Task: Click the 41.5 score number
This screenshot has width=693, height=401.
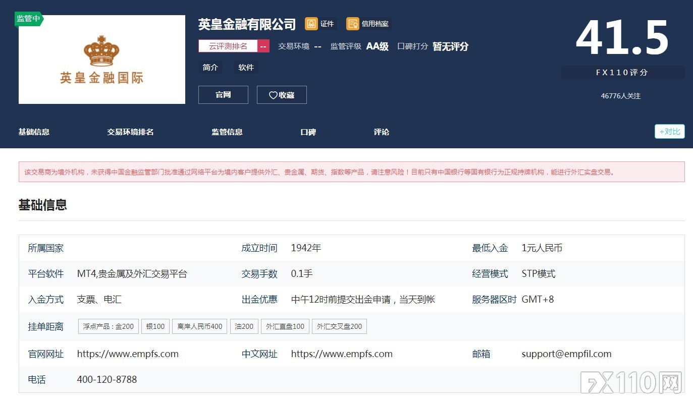Action: coord(622,38)
